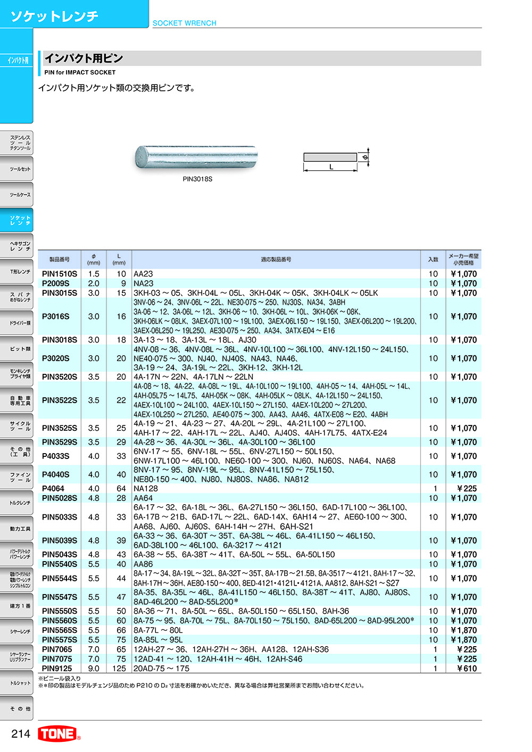Select product number P2009S in the table
The height and width of the screenshot is (752, 532).
click(x=56, y=283)
